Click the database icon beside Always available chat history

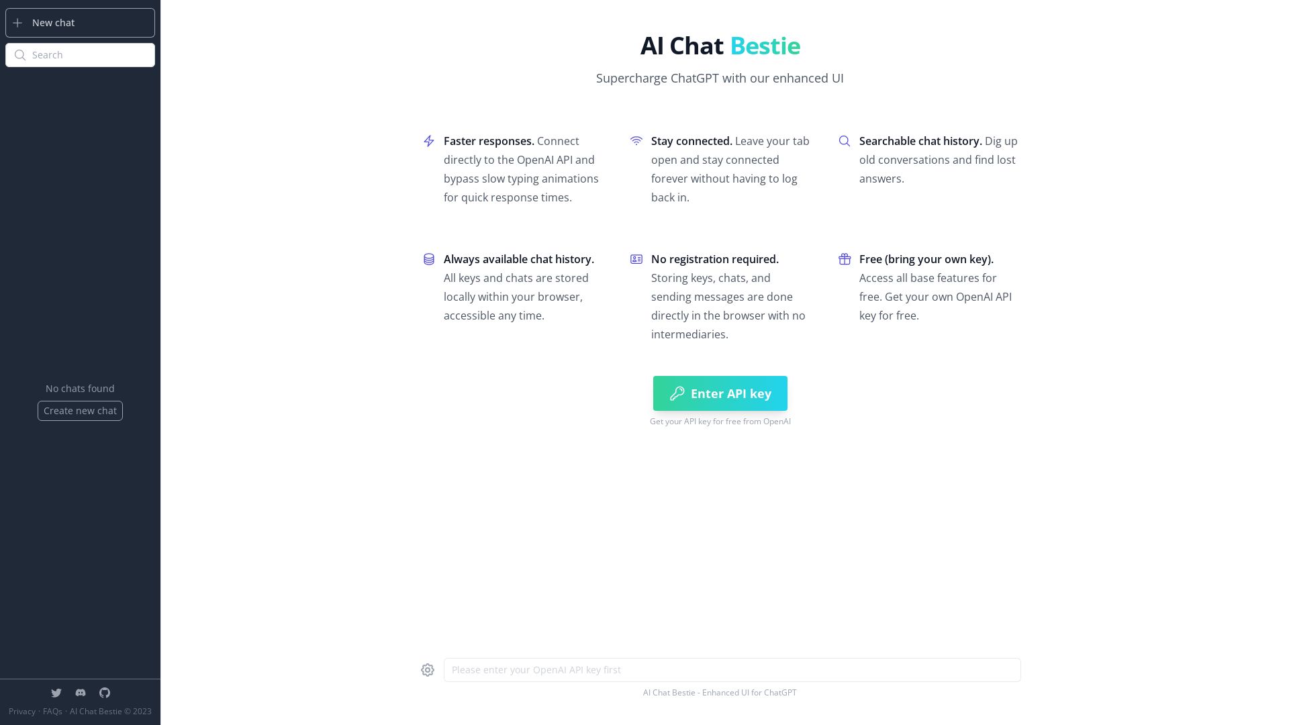(428, 259)
